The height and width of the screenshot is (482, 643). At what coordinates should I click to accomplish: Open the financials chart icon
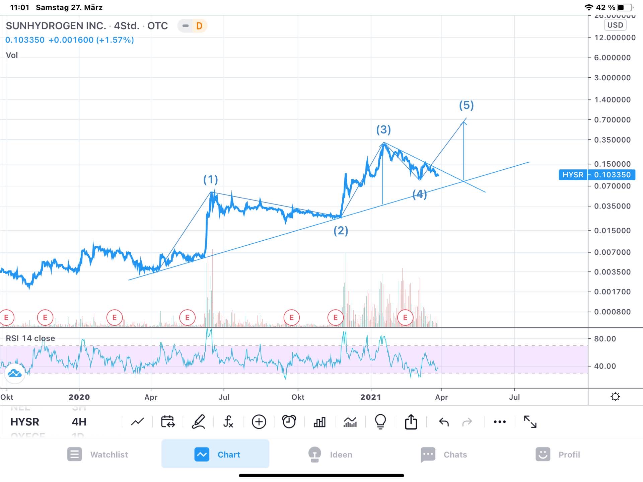coord(350,422)
